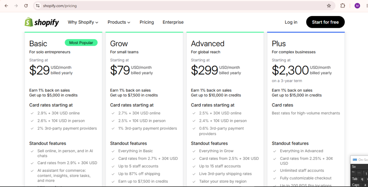Click the Grow plan heading
This screenshot has height=187, width=368.
119,44
